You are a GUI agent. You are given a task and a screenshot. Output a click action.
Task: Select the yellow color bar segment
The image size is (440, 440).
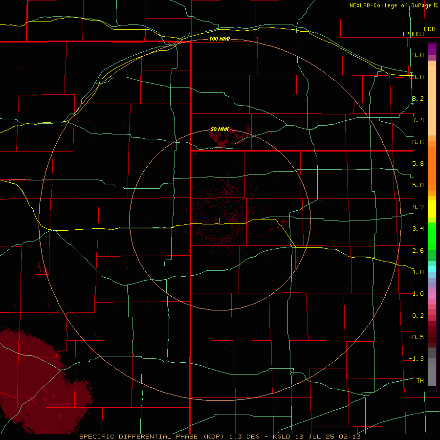coord(432,209)
